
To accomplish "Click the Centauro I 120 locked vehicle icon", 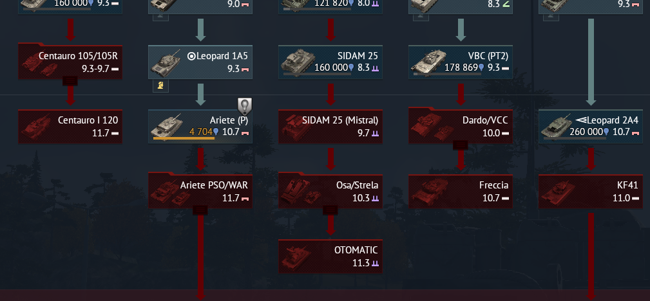I will 35,126.
